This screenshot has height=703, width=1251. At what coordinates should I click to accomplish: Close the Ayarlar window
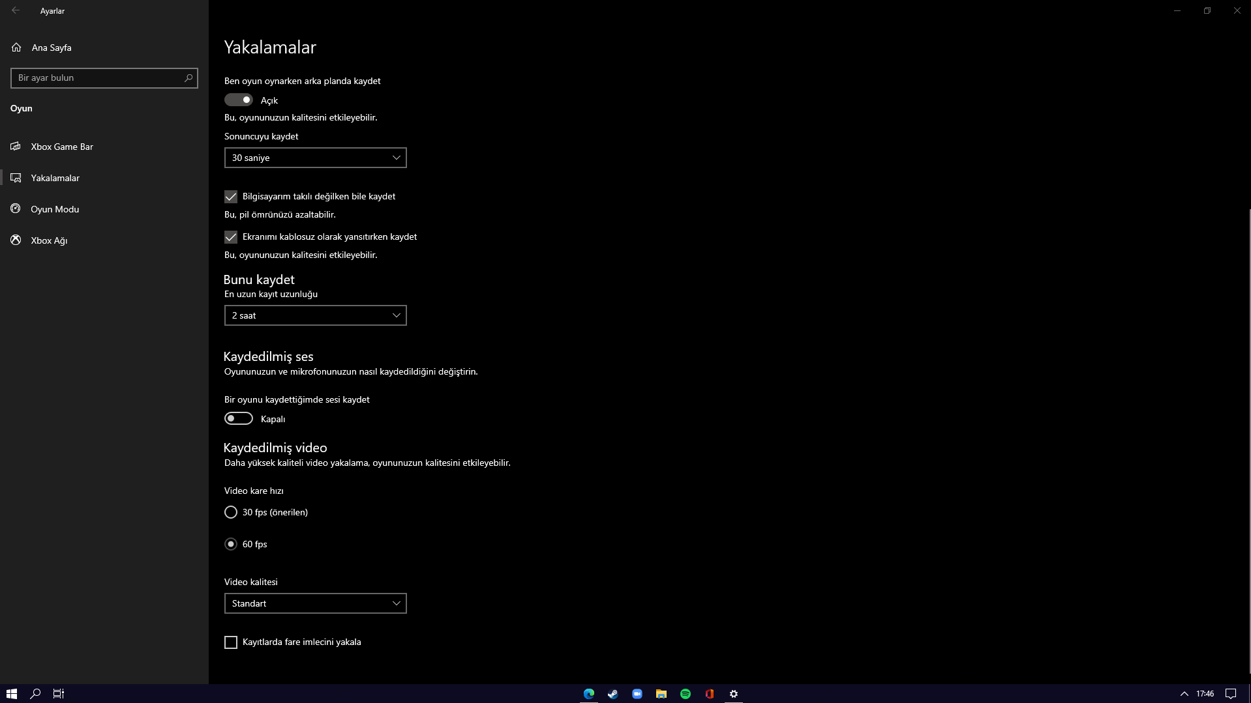click(1237, 10)
